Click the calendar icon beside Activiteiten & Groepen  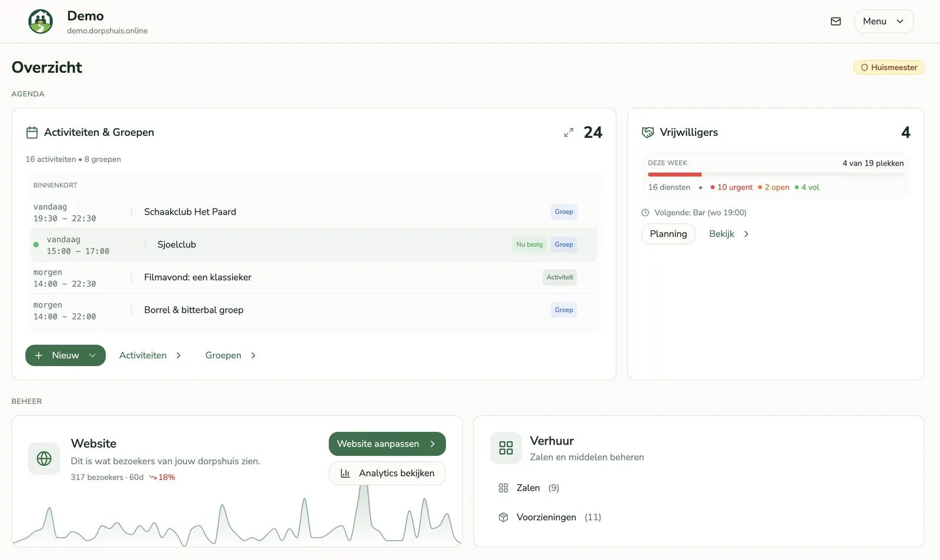coord(32,133)
